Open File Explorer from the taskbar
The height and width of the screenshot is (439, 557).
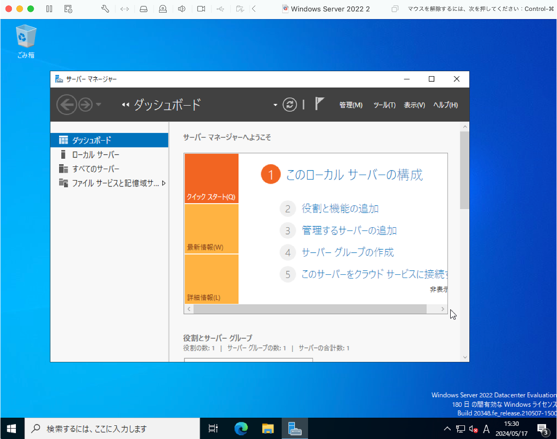pos(268,428)
